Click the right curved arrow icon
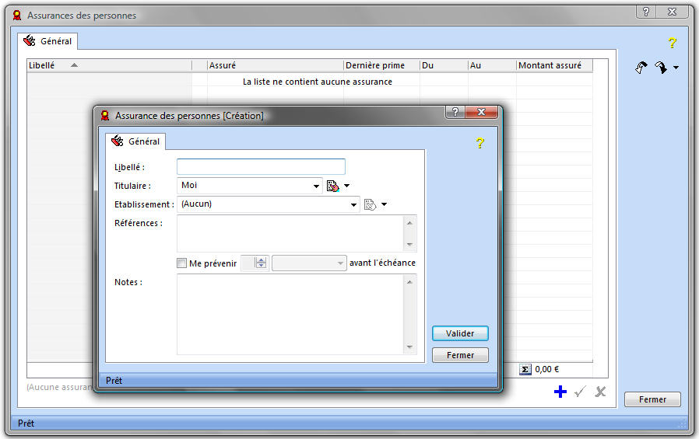699x439 pixels. (661, 68)
